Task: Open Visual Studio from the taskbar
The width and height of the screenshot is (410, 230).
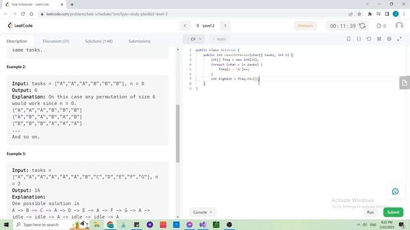Action: click(202, 224)
